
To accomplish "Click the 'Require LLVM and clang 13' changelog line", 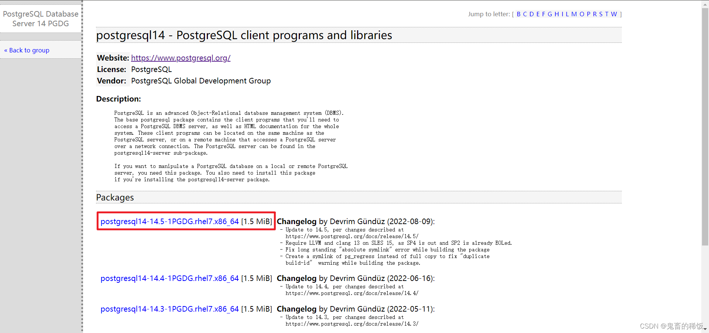I will point(396,243).
